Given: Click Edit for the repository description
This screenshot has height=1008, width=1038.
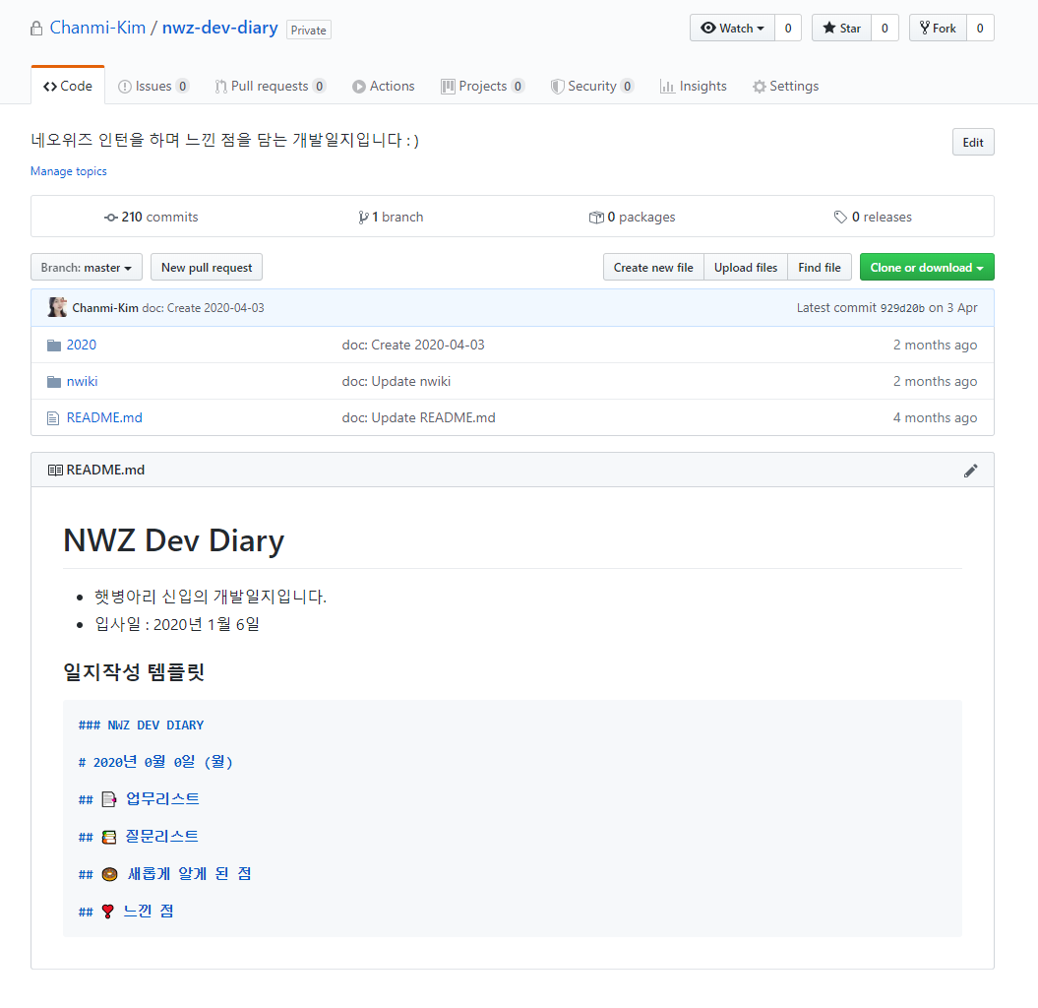Looking at the screenshot, I should (973, 143).
